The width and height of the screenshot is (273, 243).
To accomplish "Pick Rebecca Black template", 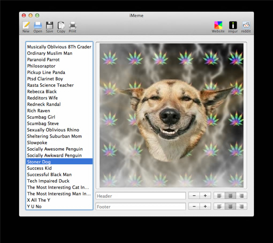I will (59, 91).
